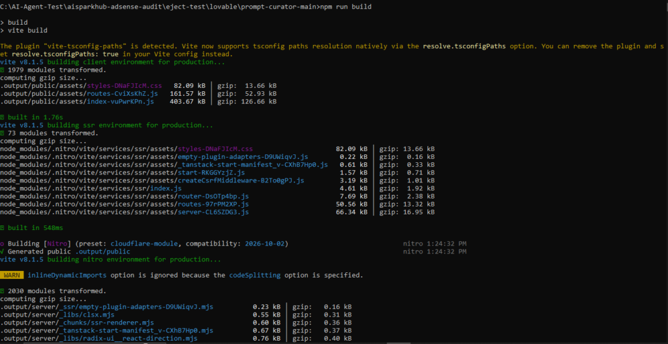Select gzip value 0.31 kB
Screen dimensions: 668x344
pos(338,315)
